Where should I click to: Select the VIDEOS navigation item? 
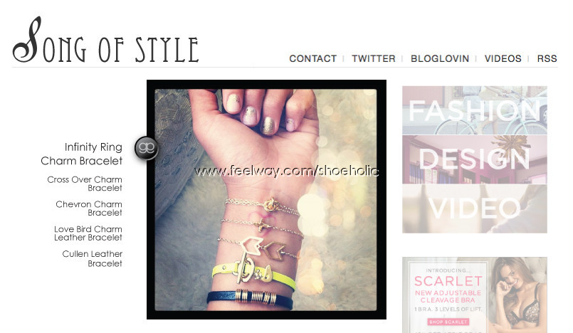[503, 58]
